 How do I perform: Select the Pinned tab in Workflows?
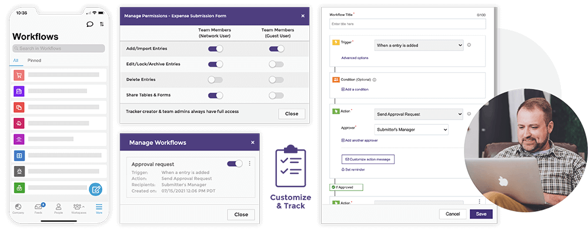pos(34,60)
